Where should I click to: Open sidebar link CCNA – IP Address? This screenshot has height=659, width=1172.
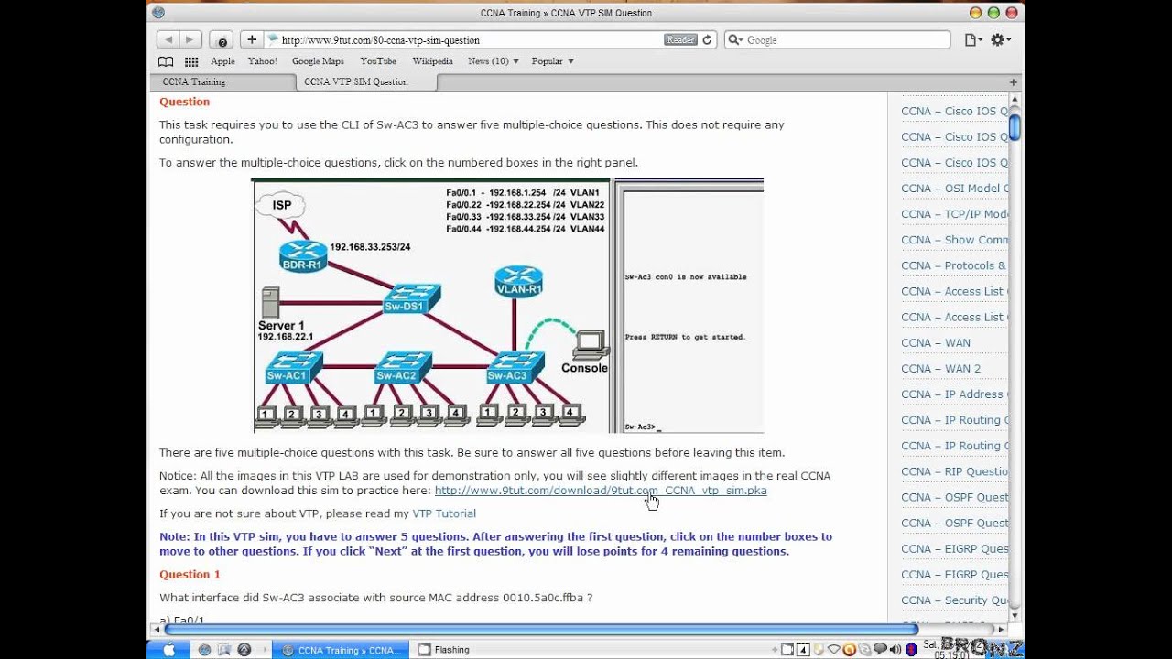click(x=954, y=394)
